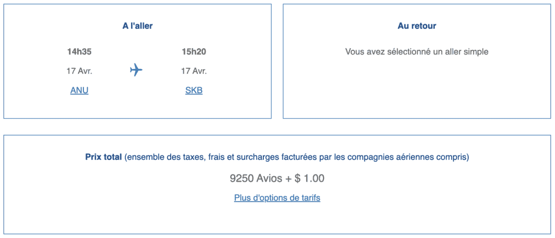The height and width of the screenshot is (238, 555).
Task: Click the plus sign in the total price
Action: pos(289,178)
